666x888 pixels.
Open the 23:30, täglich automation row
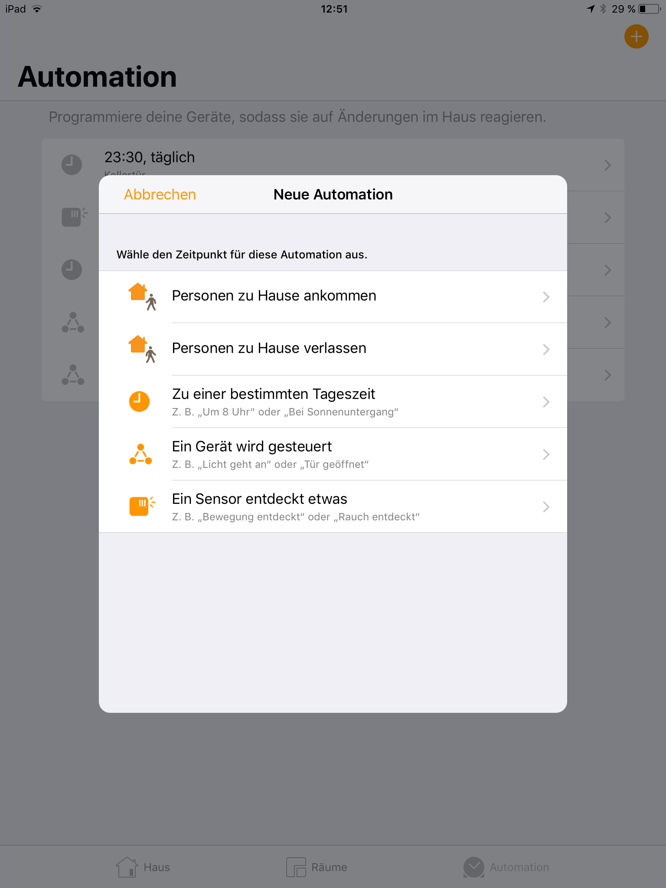(333, 165)
